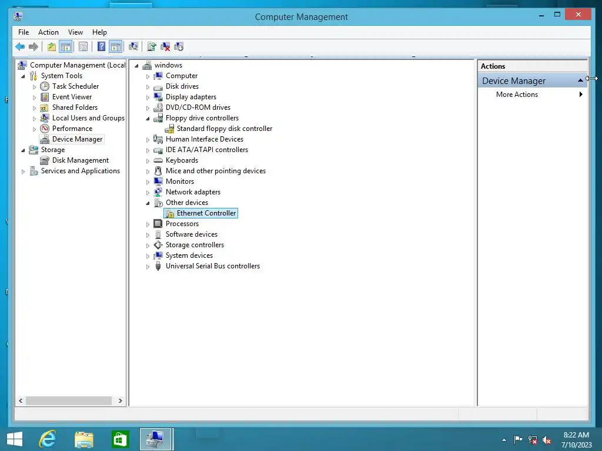
Task: Click Action Center flag tray icon
Action: point(518,439)
